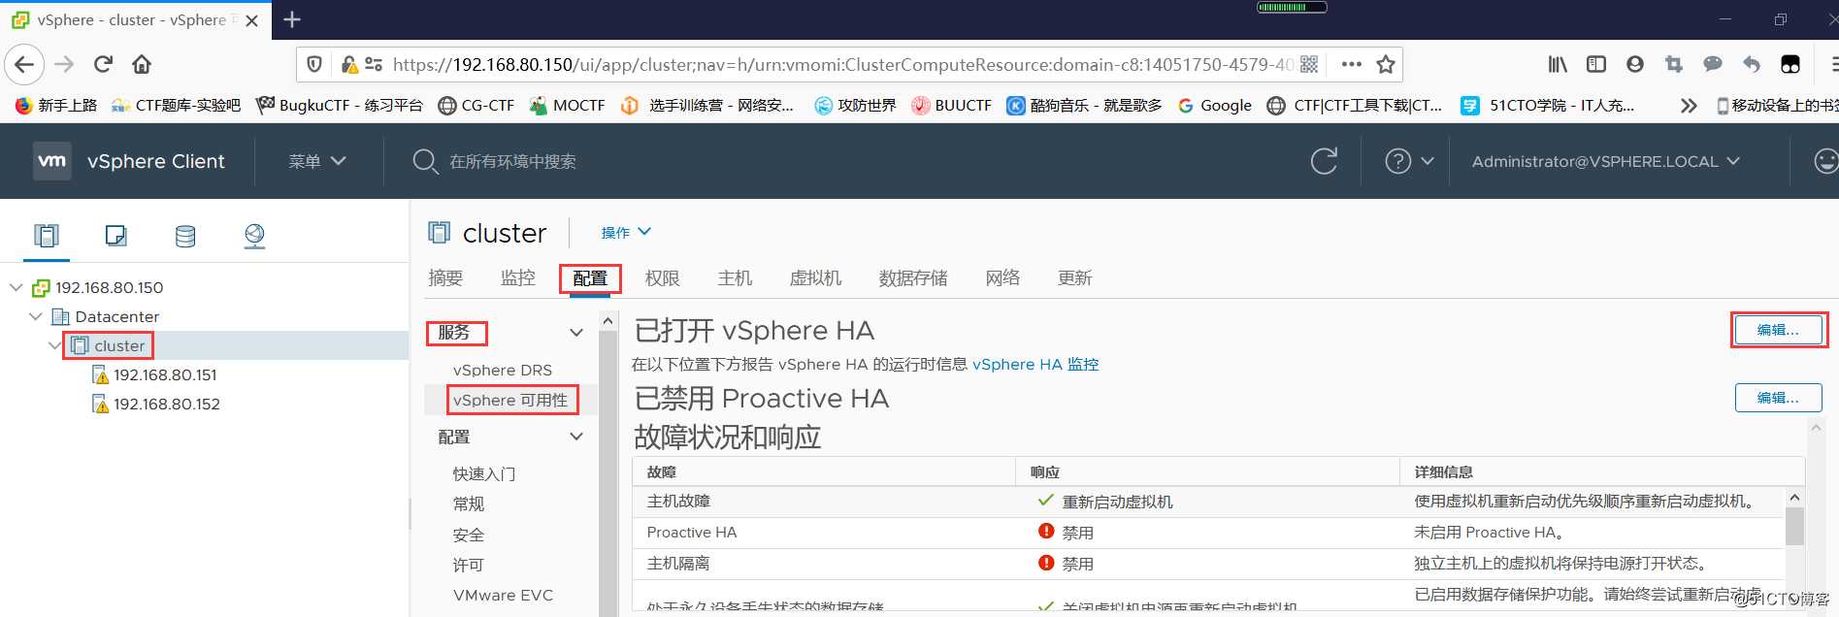
Task: Click the vSphere refresh icon
Action: pos(1324,161)
